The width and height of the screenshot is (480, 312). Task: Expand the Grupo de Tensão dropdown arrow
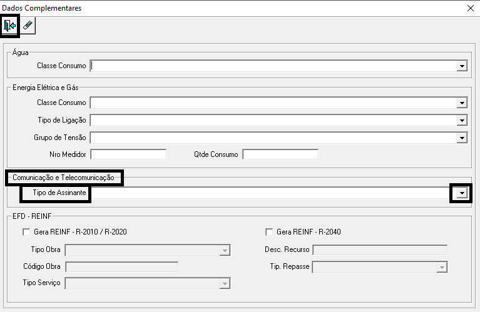pyautogui.click(x=462, y=138)
